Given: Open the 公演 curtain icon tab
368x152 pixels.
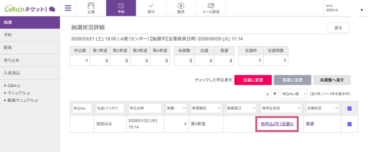Looking at the screenshot, I should click(91, 8).
